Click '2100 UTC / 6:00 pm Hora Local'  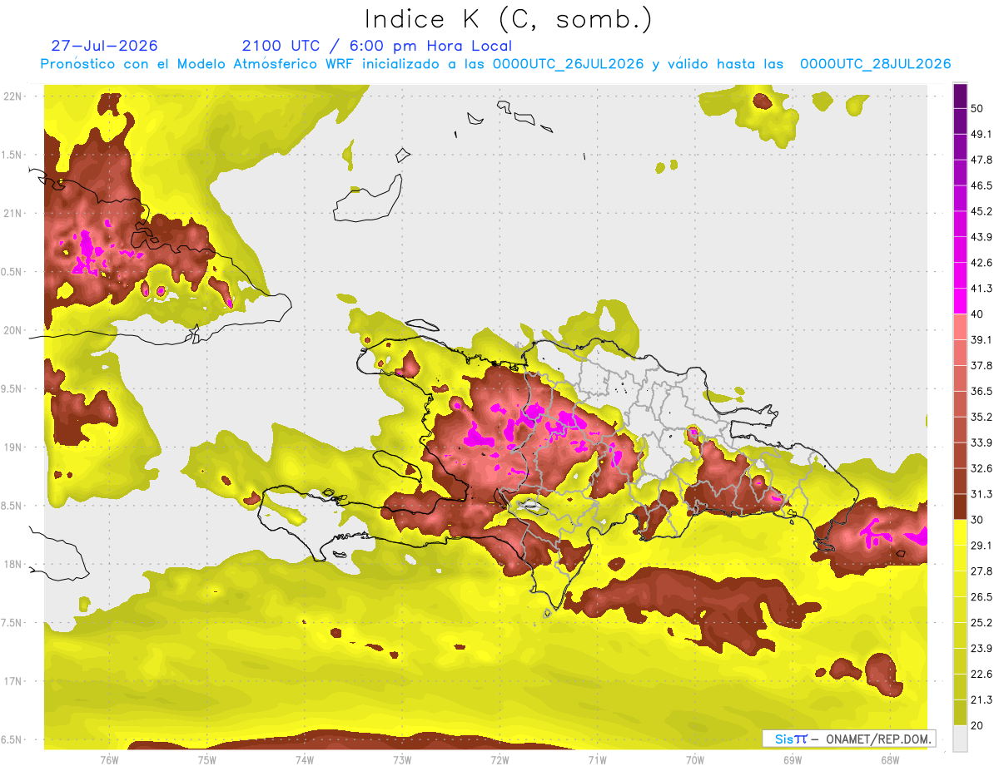tap(377, 46)
